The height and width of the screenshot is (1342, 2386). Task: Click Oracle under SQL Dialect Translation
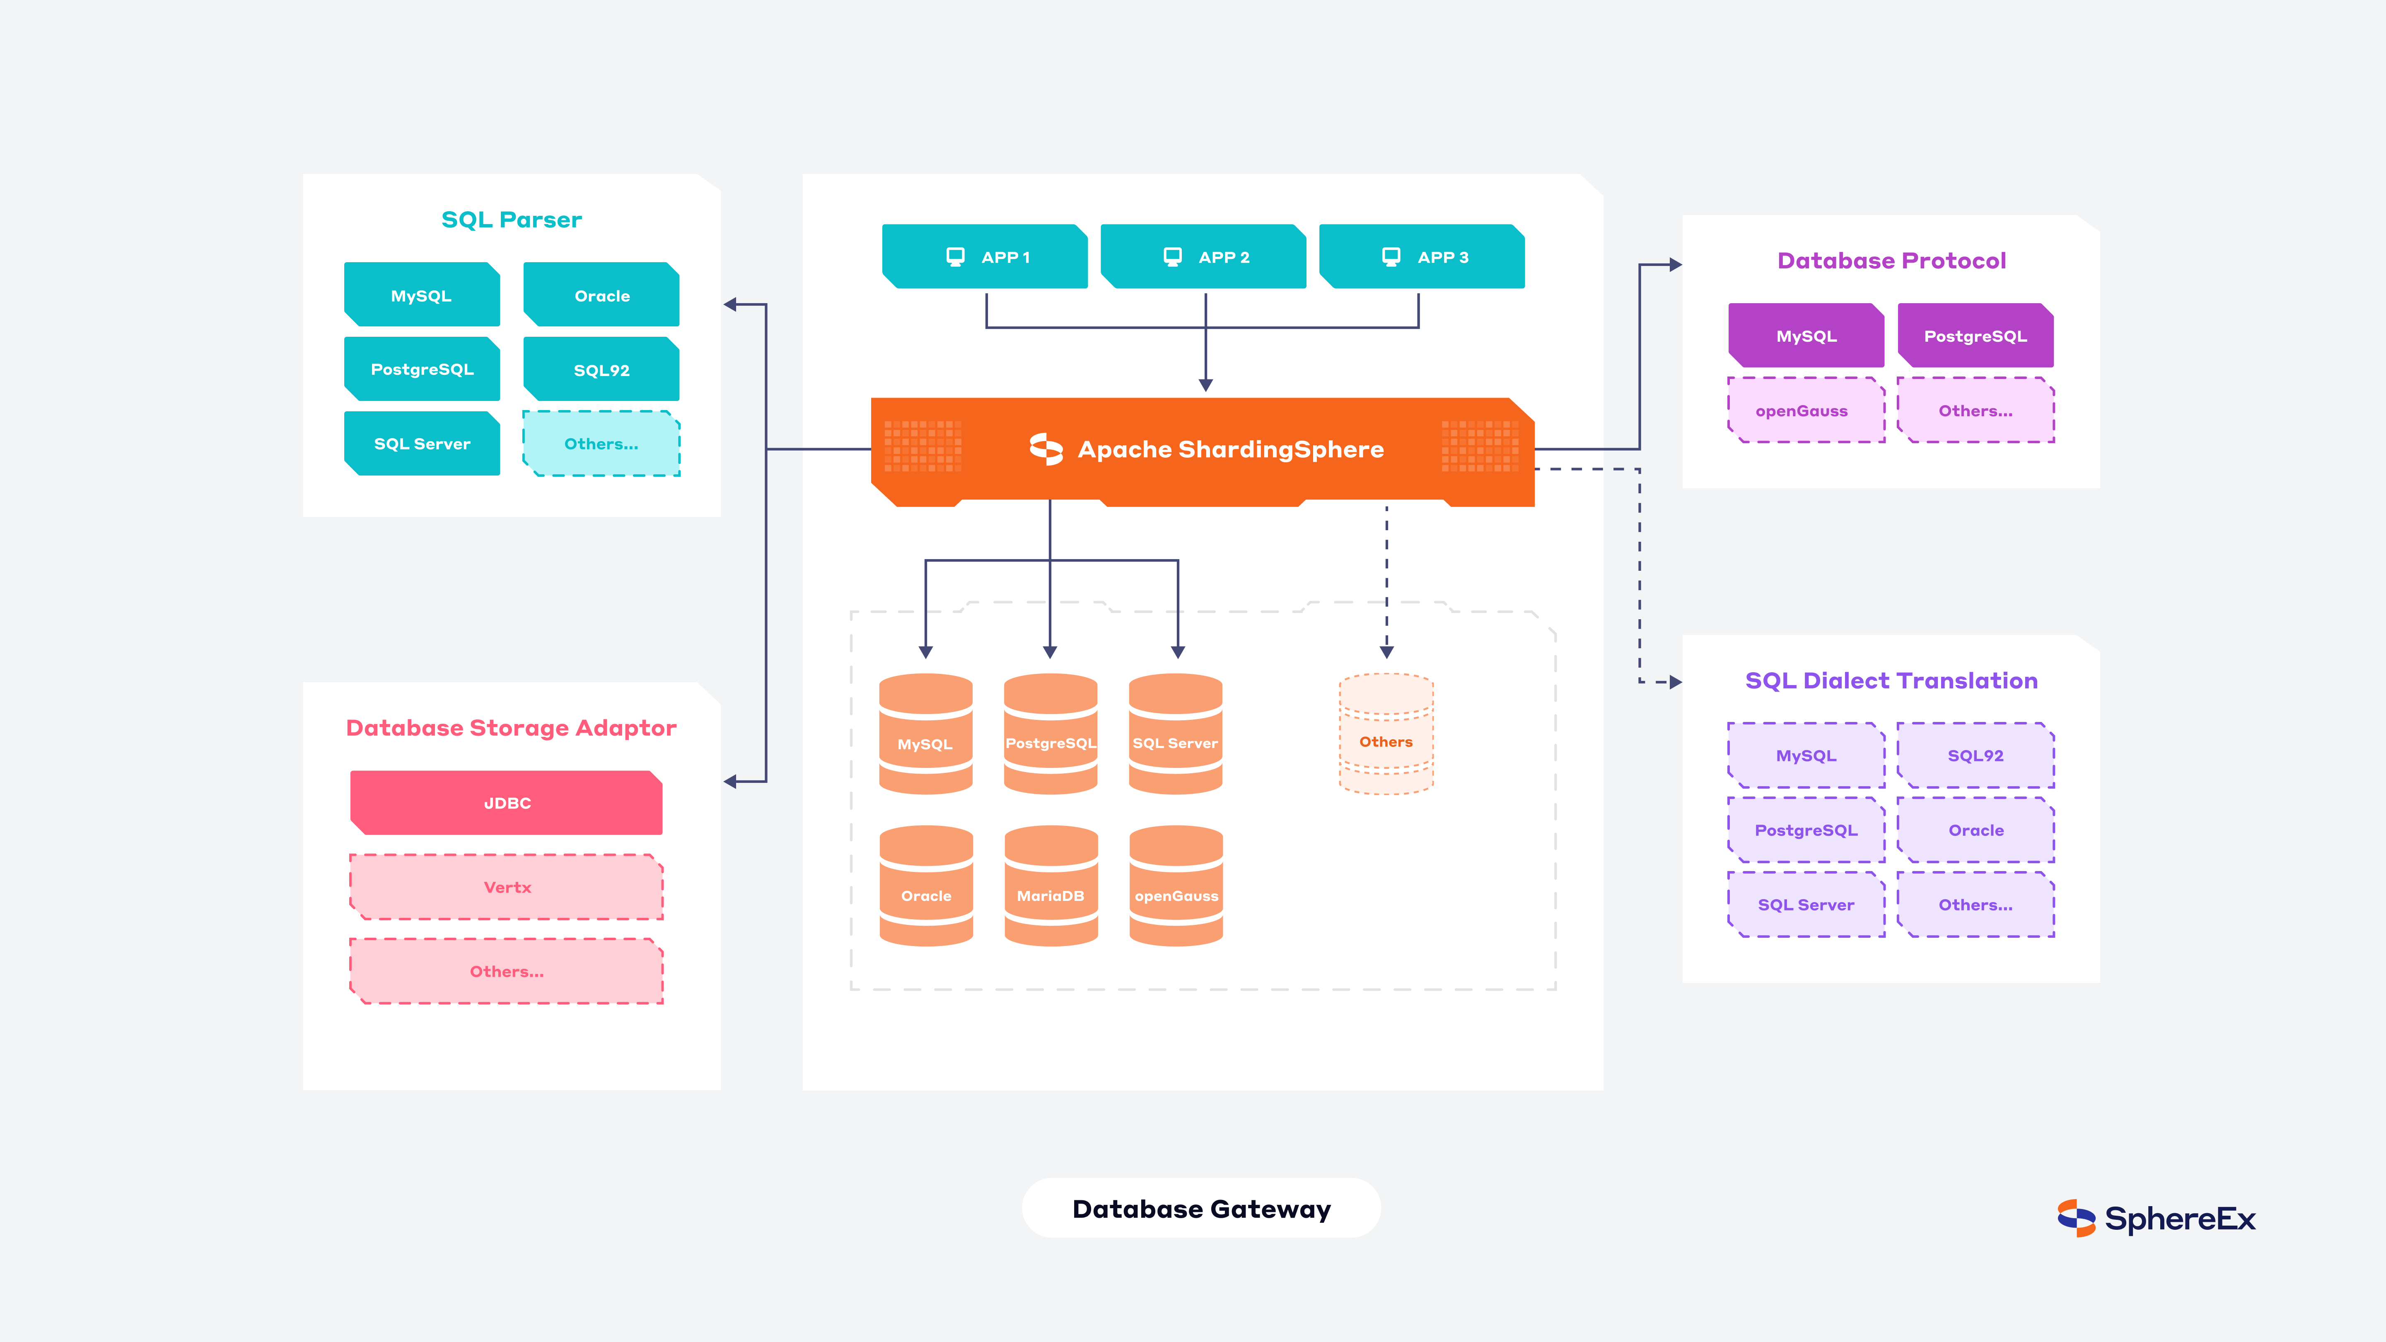point(1975,830)
